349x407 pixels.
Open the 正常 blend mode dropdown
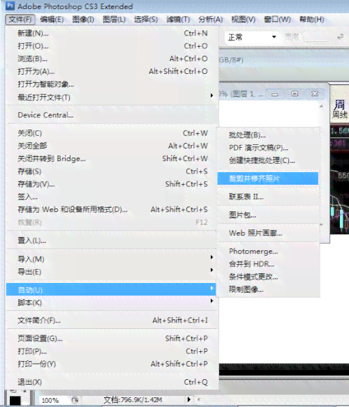click(252, 38)
